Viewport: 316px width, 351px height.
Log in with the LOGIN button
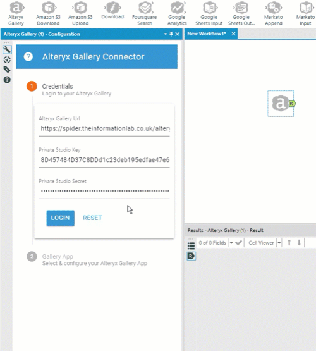click(x=61, y=218)
